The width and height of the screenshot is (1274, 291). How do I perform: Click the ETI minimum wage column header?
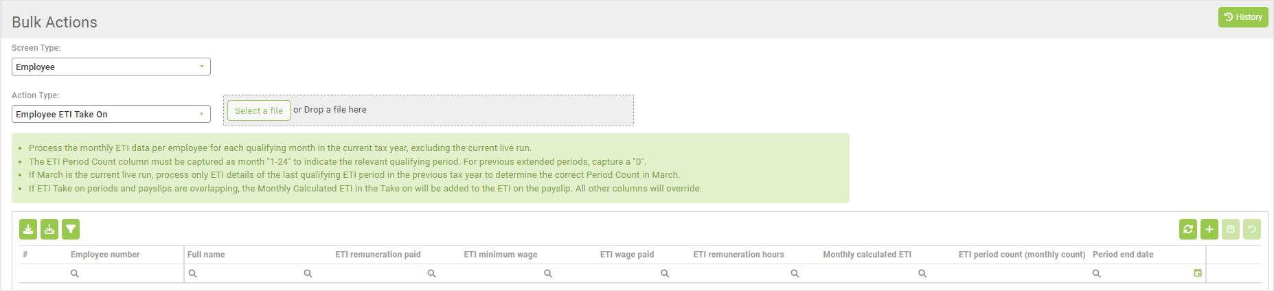tap(500, 255)
